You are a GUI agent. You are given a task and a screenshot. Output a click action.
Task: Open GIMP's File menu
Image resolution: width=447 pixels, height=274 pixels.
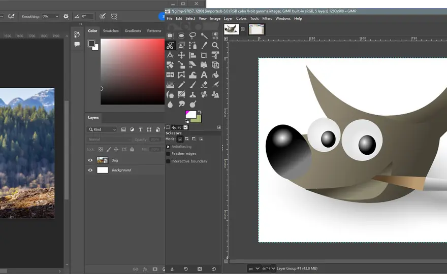tap(169, 18)
